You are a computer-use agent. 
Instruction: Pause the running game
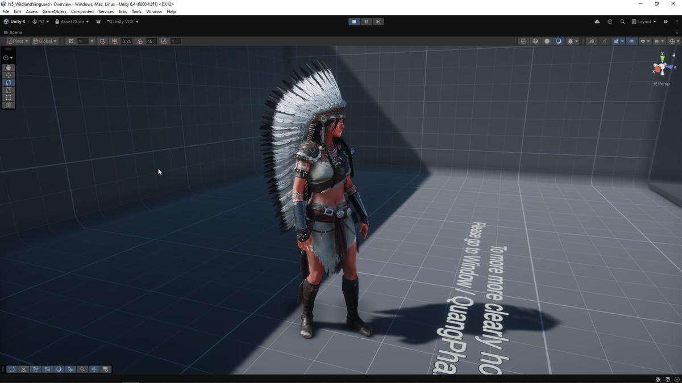tap(366, 22)
